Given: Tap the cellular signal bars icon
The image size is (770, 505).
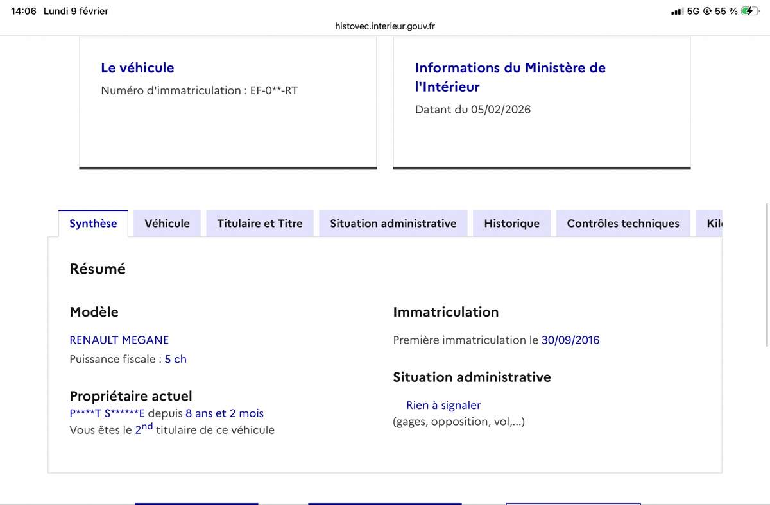Looking at the screenshot, I should 676,12.
